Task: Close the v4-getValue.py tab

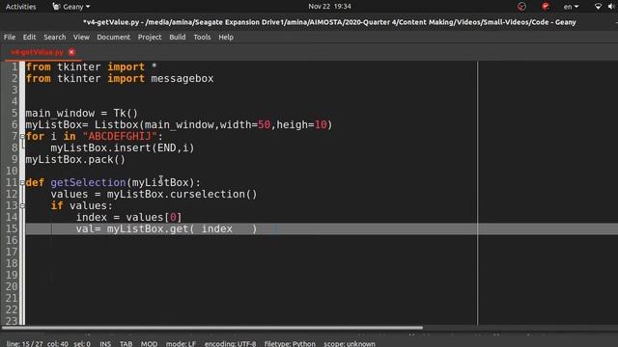Action: 71,52
